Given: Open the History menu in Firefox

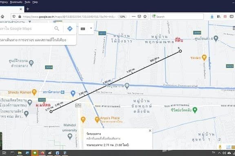Looking at the screenshot, I should (4, 2).
